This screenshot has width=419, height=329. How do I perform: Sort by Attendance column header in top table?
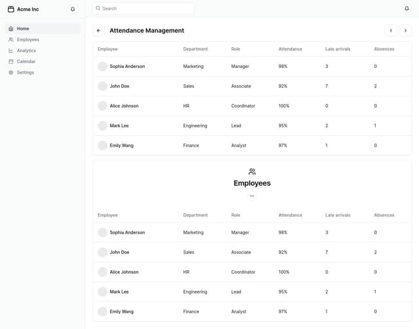pyautogui.click(x=290, y=49)
